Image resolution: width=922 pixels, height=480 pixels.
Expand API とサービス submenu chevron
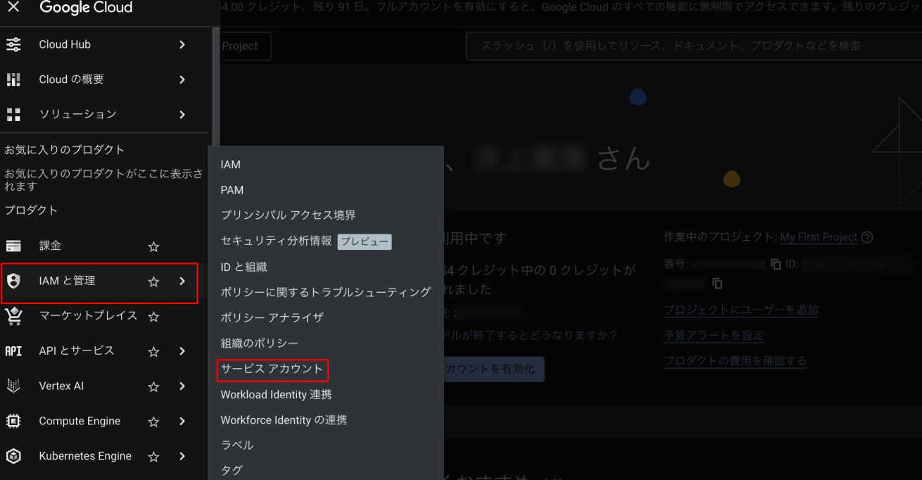coord(182,350)
